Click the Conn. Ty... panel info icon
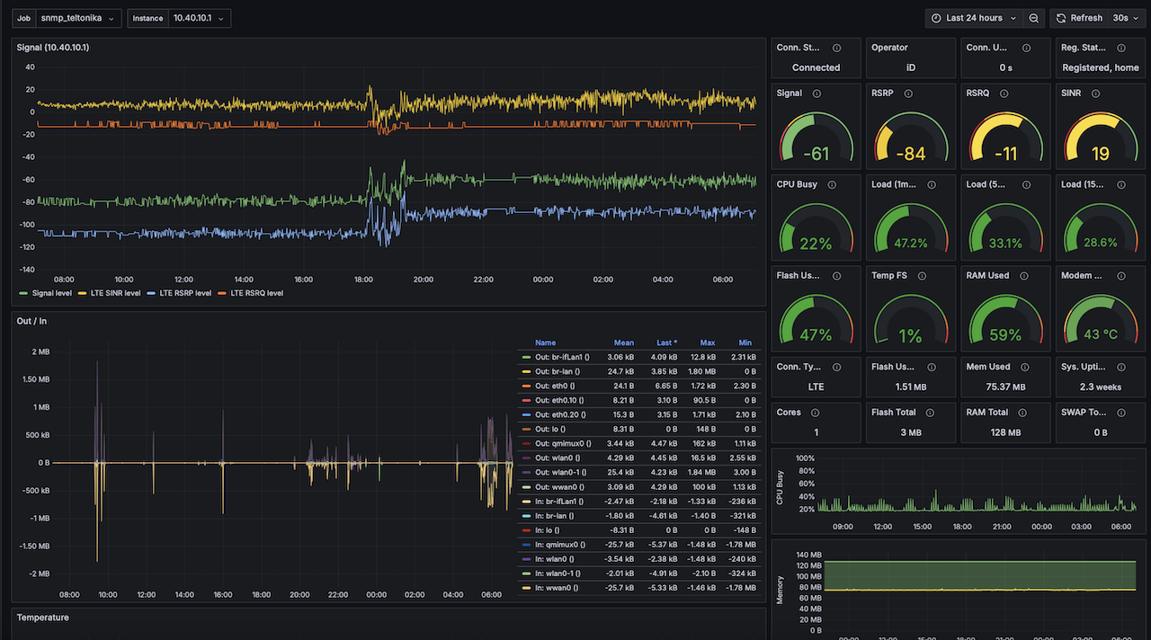Image resolution: width=1151 pixels, height=640 pixels. 837,367
